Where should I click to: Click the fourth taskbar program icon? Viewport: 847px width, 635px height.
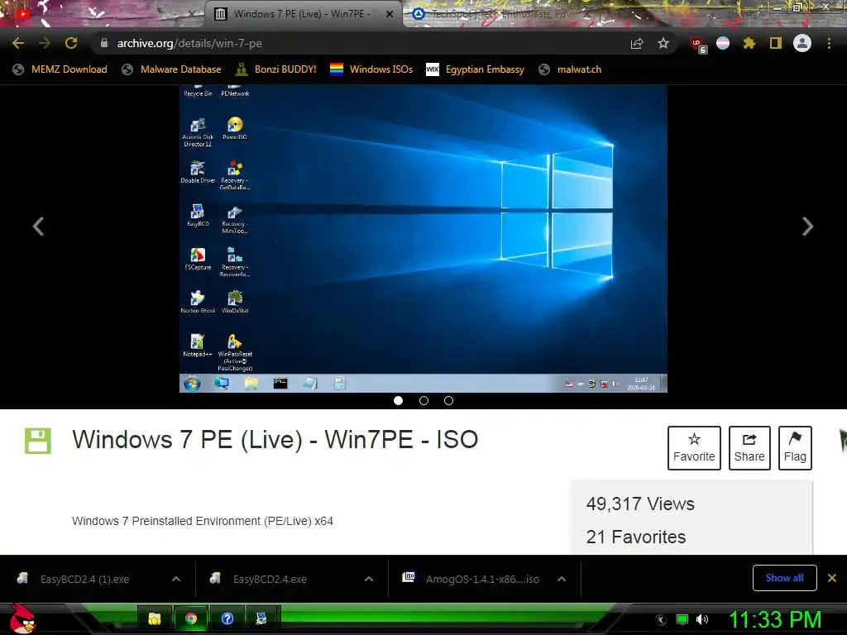262,618
